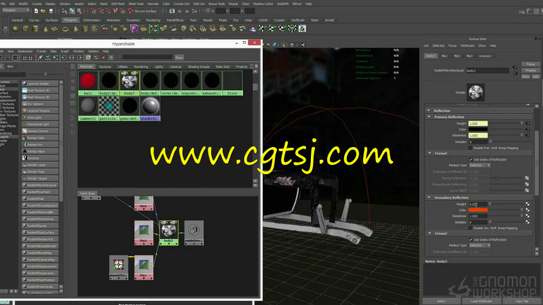Click the green grid icon in Hypershade toolbar
Screen dimensions: 543x305
coord(111,58)
